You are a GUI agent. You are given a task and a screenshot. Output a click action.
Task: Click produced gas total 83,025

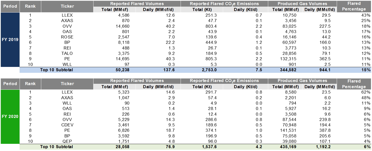point(290,26)
